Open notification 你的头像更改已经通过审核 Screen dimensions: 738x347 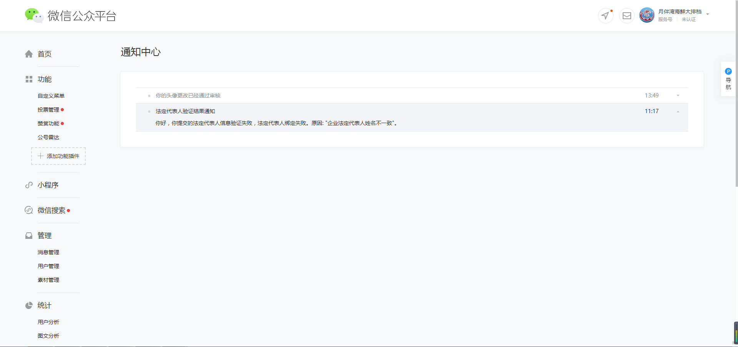tap(188, 95)
